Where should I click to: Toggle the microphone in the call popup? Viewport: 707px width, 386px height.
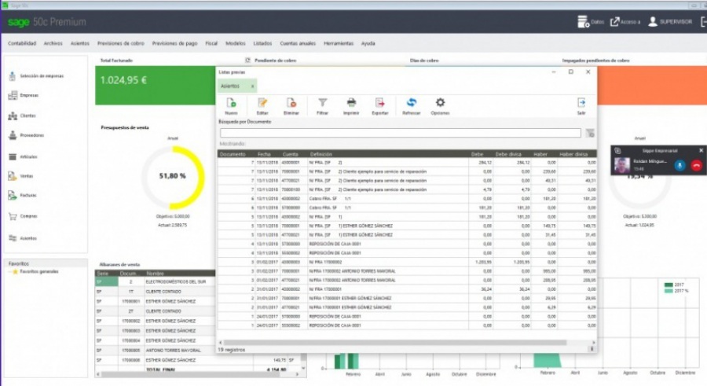click(680, 166)
